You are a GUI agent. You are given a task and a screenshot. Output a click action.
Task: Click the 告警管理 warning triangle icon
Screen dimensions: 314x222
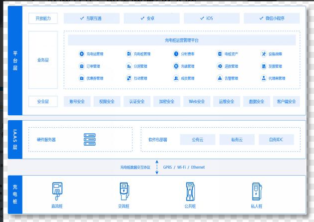(220, 78)
